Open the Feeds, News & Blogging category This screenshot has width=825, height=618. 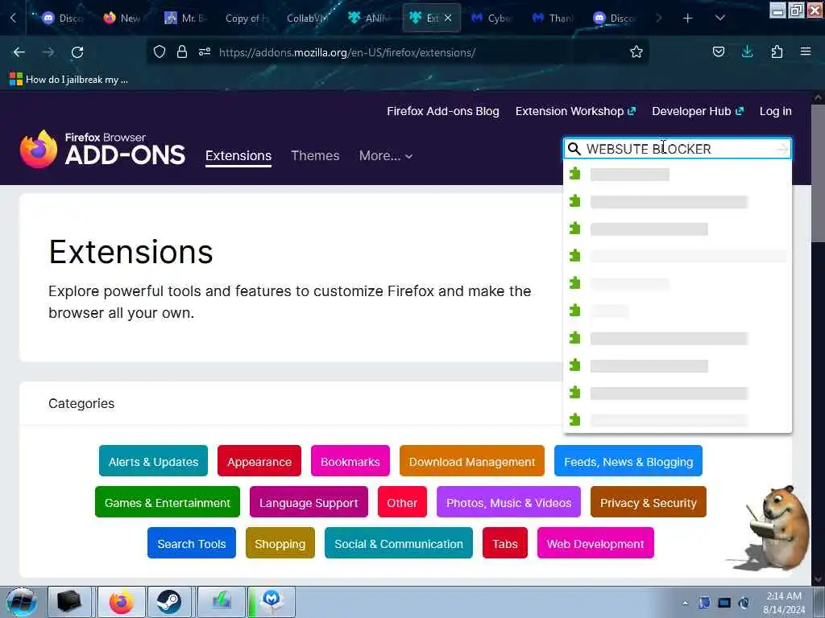[x=628, y=461]
